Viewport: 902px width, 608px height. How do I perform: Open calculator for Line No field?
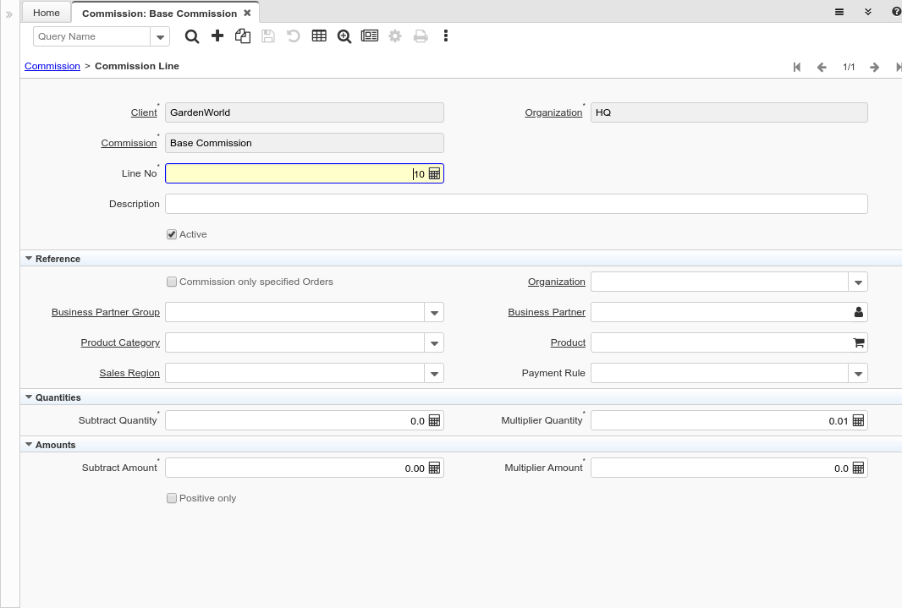click(x=434, y=173)
